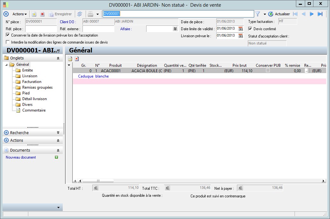Uncheck Conserver la date de livraison prévue

[8, 35]
